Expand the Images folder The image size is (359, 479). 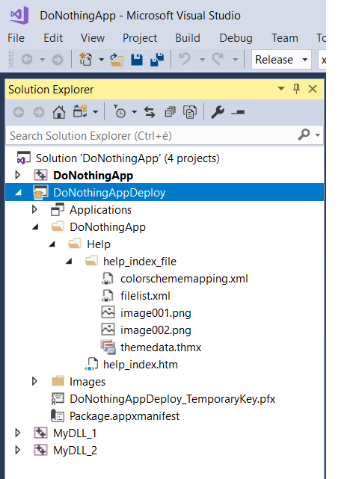[34, 381]
